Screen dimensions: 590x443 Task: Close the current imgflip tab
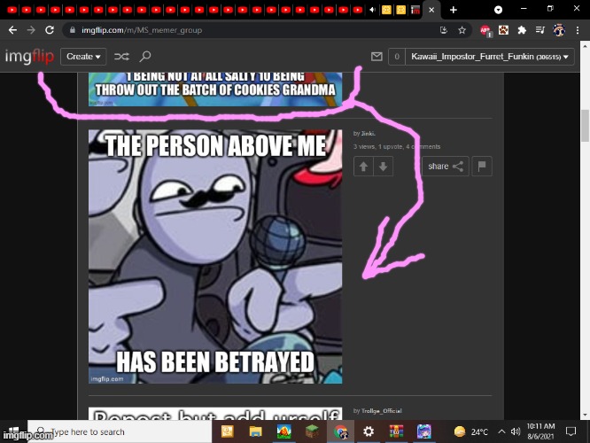[x=431, y=10]
